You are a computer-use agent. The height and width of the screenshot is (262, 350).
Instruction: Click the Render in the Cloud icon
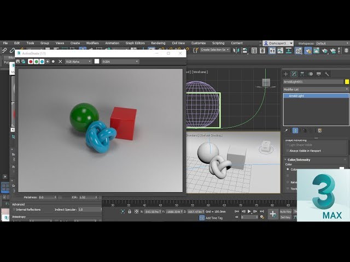click(333, 51)
